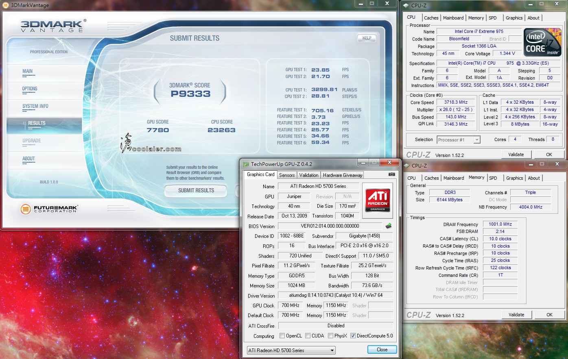The width and height of the screenshot is (568, 359).
Task: Click OK in the lower CPU-Z window
Action: pyautogui.click(x=549, y=315)
